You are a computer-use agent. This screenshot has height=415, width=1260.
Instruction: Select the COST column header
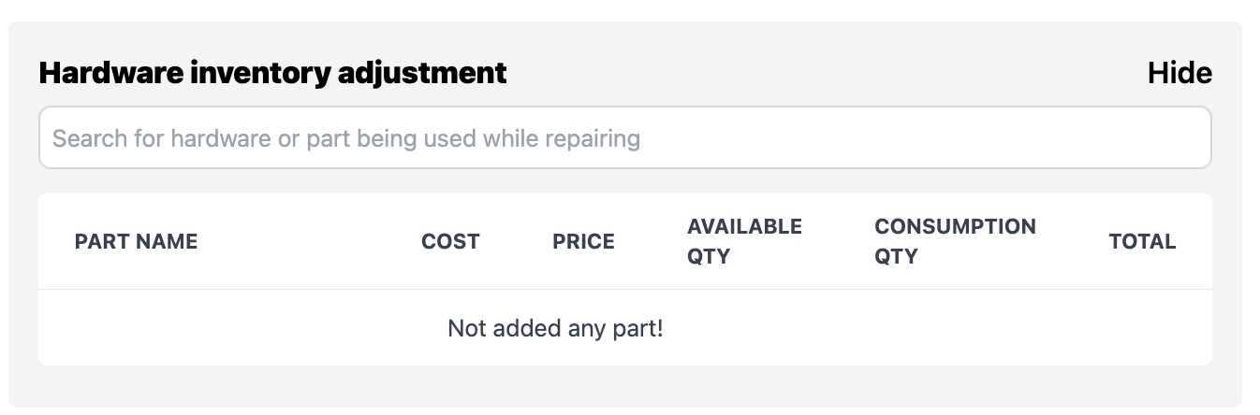[450, 241]
